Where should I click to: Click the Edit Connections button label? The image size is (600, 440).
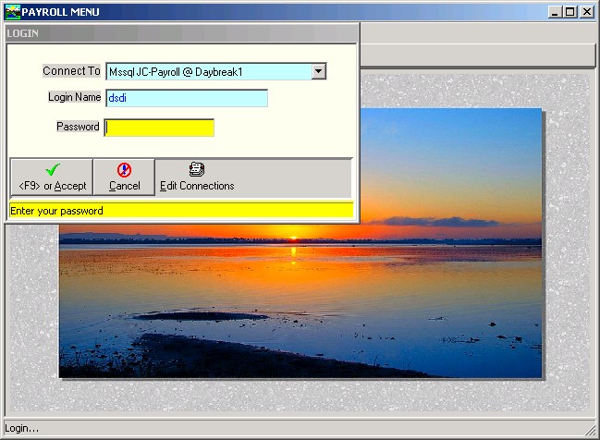(x=197, y=186)
